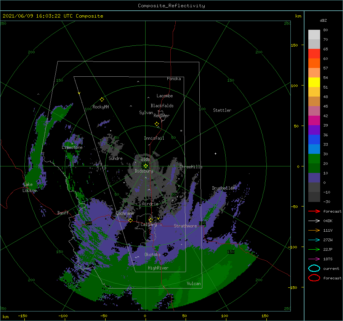Click the Airdrie city label
Viewport: 343px width, 321px height.
coord(150,204)
